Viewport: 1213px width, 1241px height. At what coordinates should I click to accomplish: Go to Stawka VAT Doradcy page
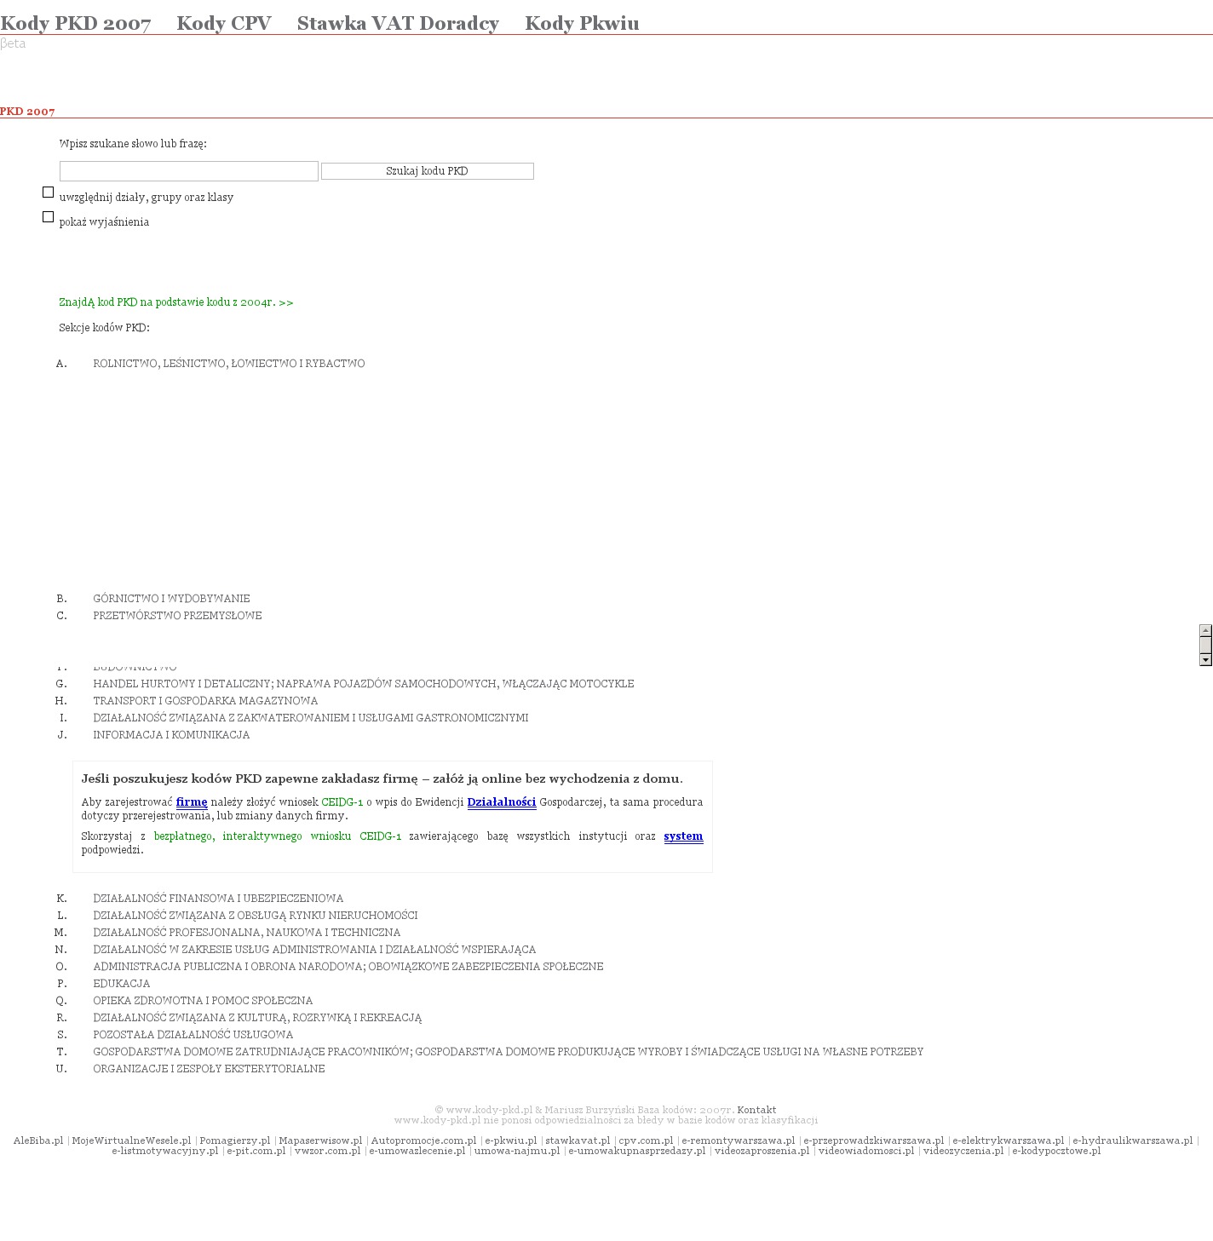398,23
